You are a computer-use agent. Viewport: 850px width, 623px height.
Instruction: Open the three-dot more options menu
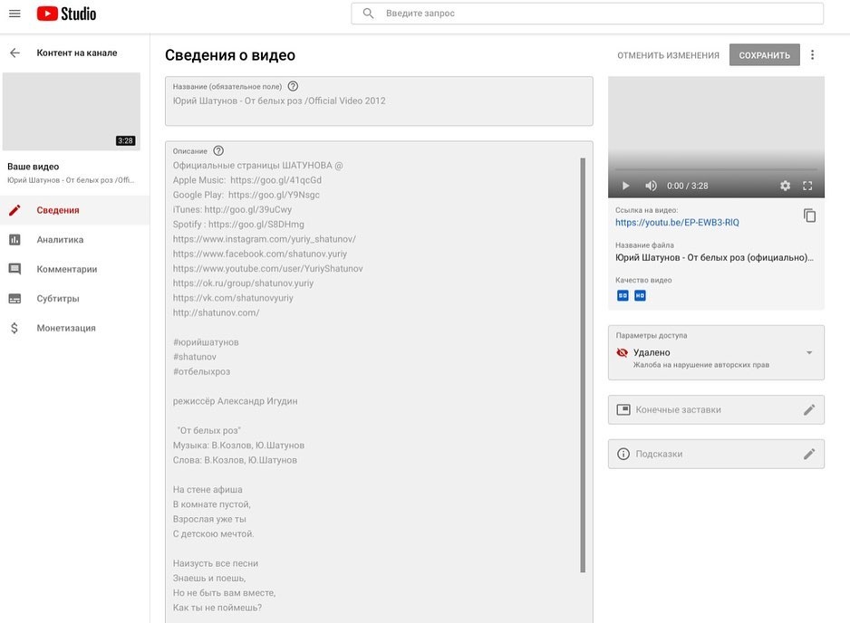coord(812,55)
